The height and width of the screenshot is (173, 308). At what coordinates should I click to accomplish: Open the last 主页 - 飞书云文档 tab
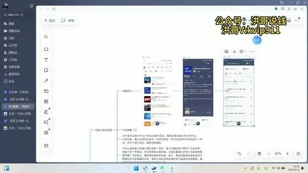coord(18,128)
